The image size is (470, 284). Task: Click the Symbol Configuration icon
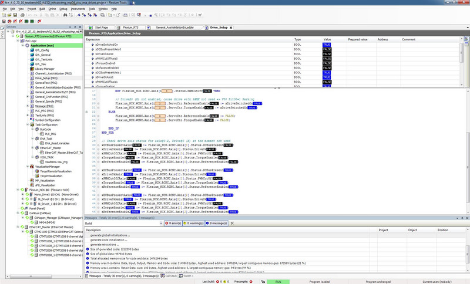point(31,120)
